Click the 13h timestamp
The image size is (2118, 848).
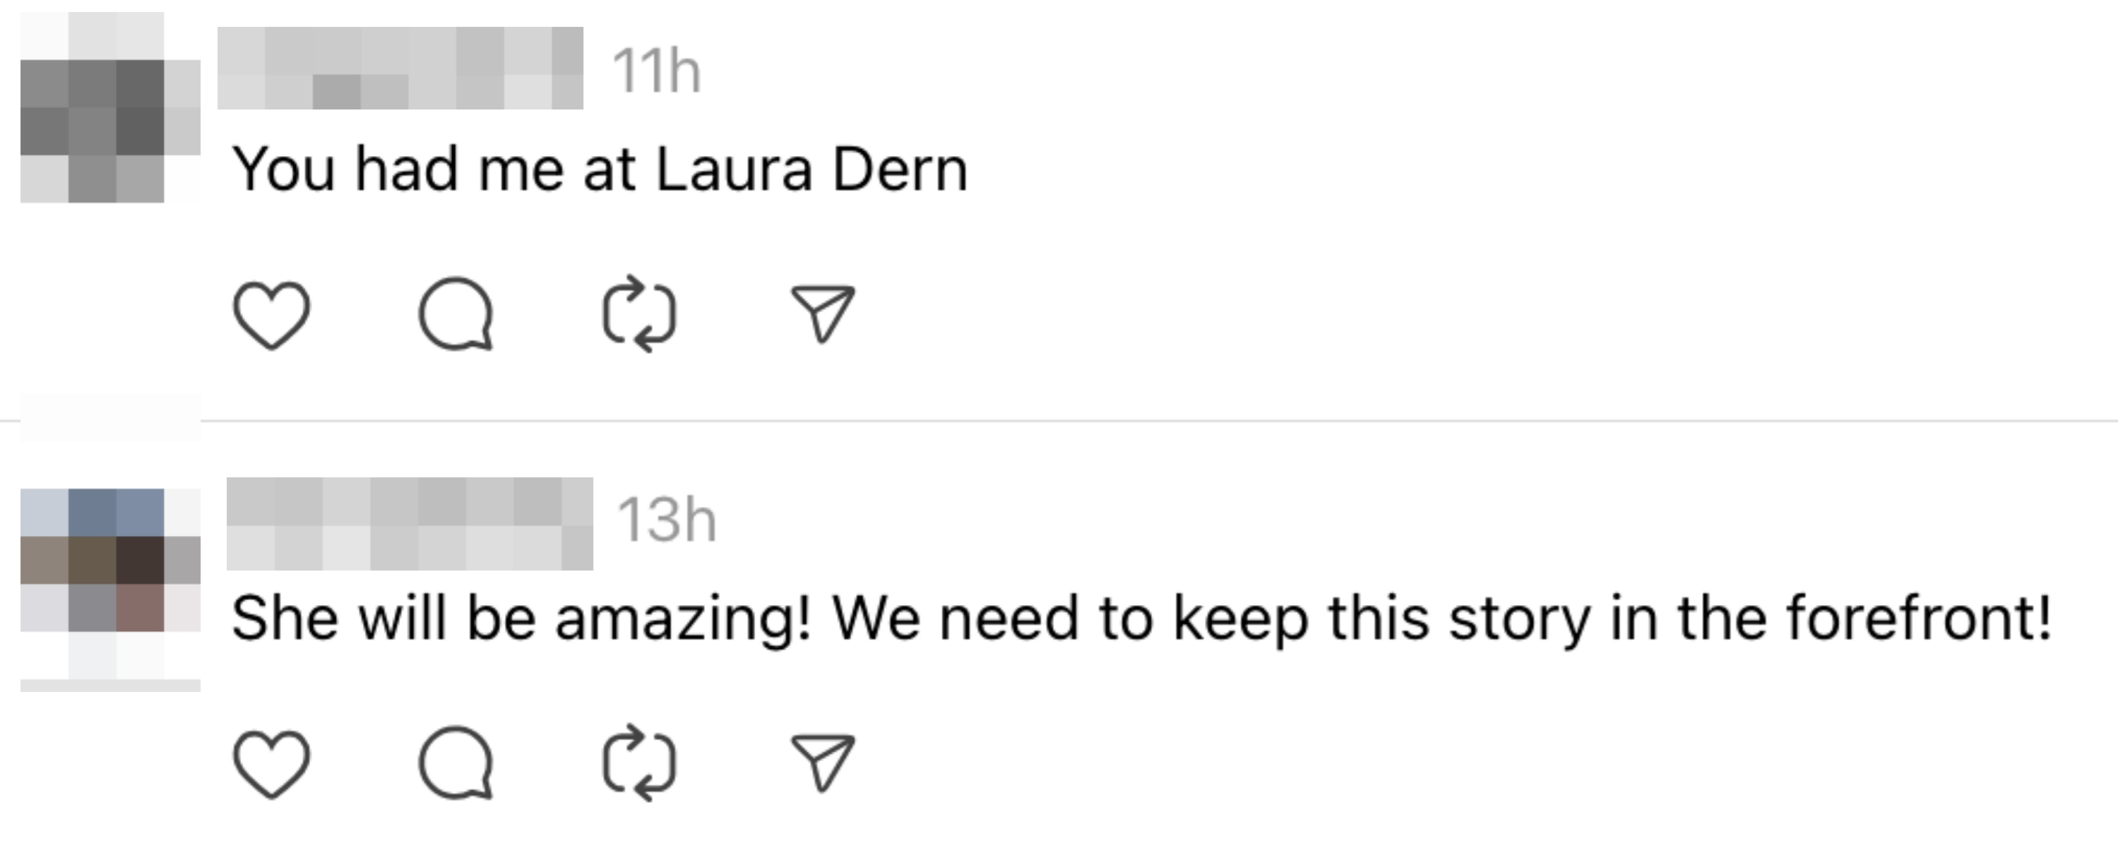click(x=666, y=521)
